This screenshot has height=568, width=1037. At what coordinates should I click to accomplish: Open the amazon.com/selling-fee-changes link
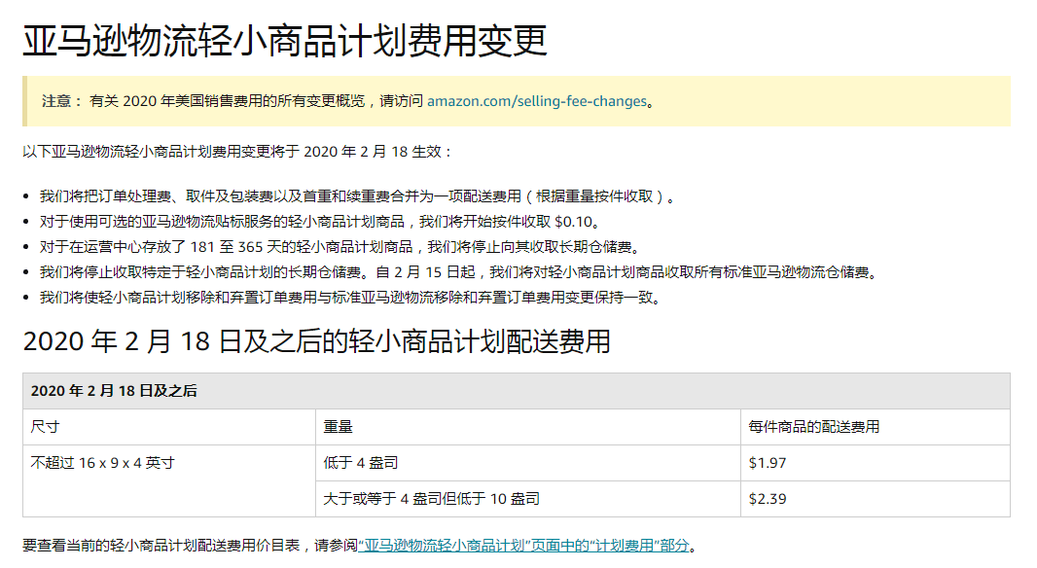point(537,101)
